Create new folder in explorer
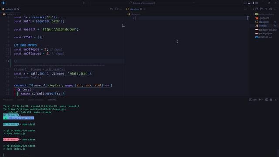The image size is (279, 157). (x=262, y=9)
